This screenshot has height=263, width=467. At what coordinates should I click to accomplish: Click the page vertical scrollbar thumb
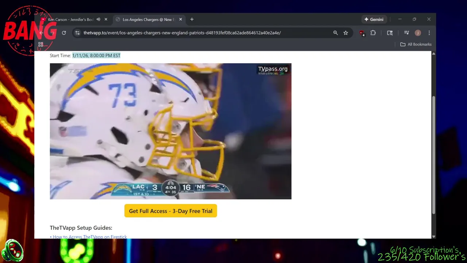[x=433, y=155]
